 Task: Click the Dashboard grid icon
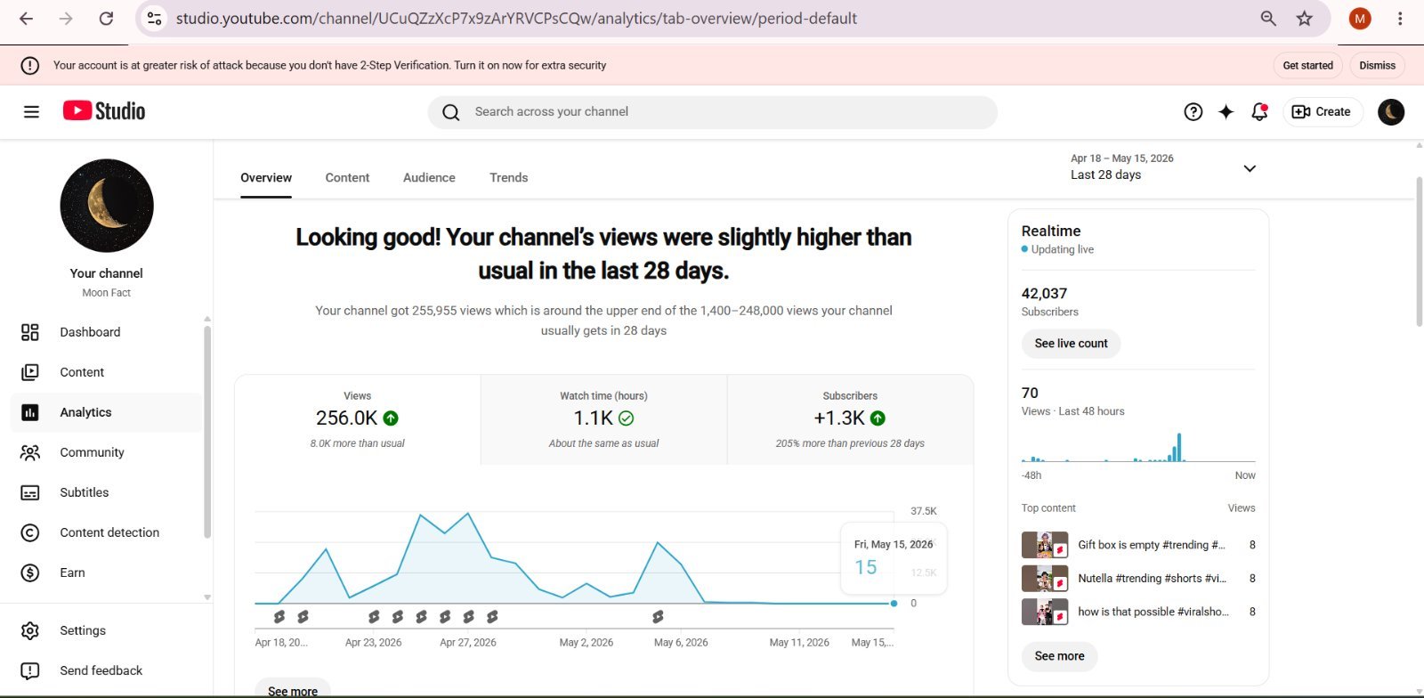point(30,332)
